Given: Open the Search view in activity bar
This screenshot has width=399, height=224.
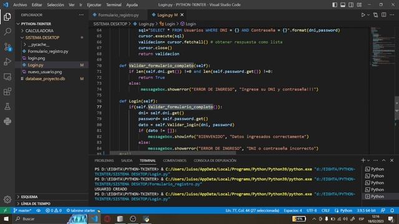Looking at the screenshot, I should pos(7,32).
